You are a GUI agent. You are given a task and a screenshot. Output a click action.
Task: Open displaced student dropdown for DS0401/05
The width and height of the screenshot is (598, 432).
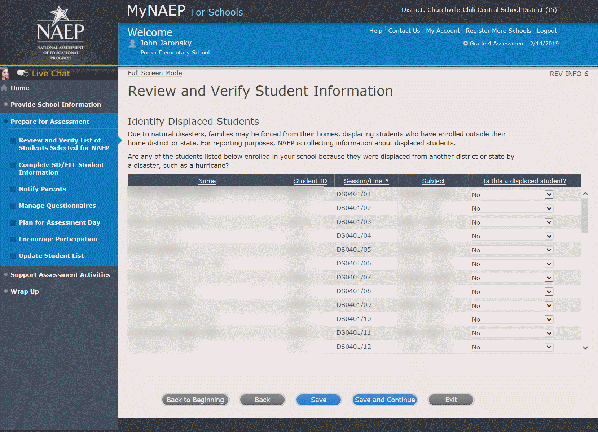tap(512, 250)
